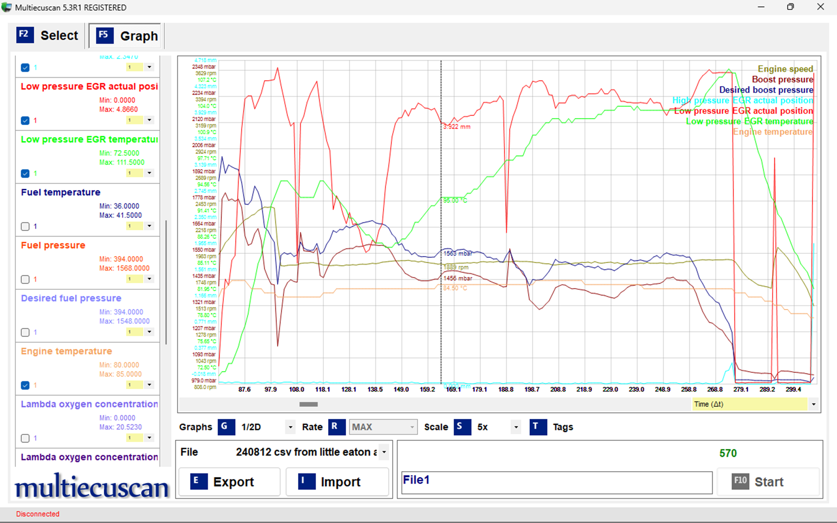
Task: Click the Export button
Action: pyautogui.click(x=229, y=482)
